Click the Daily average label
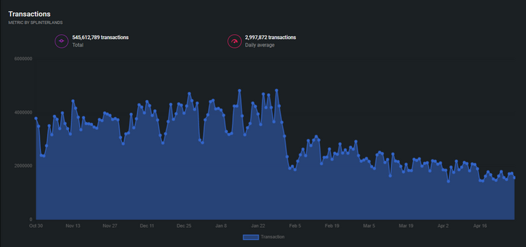The height and width of the screenshot is (247, 526). tap(260, 45)
